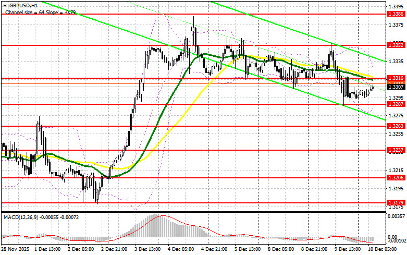Select the 1.3179 level label
The height and width of the screenshot is (255, 407).
(396, 202)
